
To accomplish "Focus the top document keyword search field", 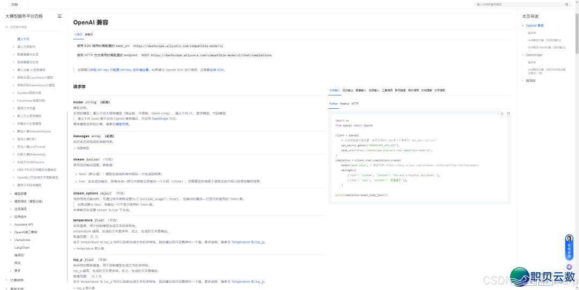I will pos(519,4).
